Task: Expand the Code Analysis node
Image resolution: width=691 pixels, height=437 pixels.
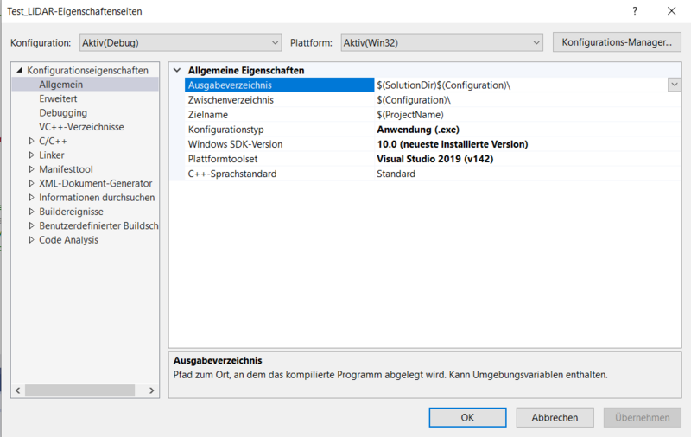Action: click(31, 240)
